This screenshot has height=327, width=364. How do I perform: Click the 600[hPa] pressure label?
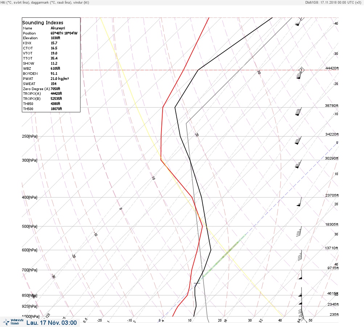click(x=29, y=250)
